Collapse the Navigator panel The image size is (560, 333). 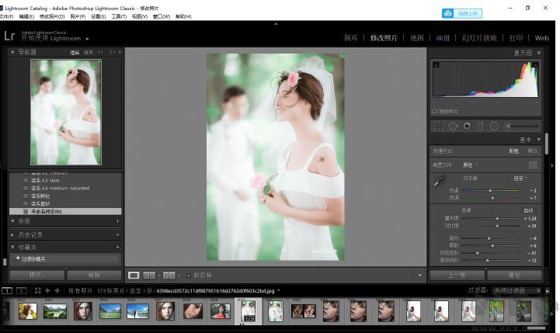point(12,52)
